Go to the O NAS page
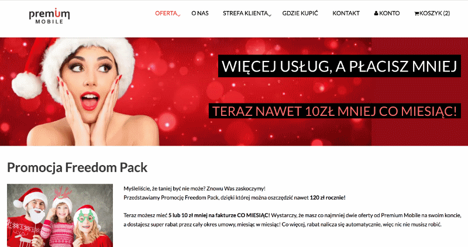The height and width of the screenshot is (247, 468). (x=200, y=13)
